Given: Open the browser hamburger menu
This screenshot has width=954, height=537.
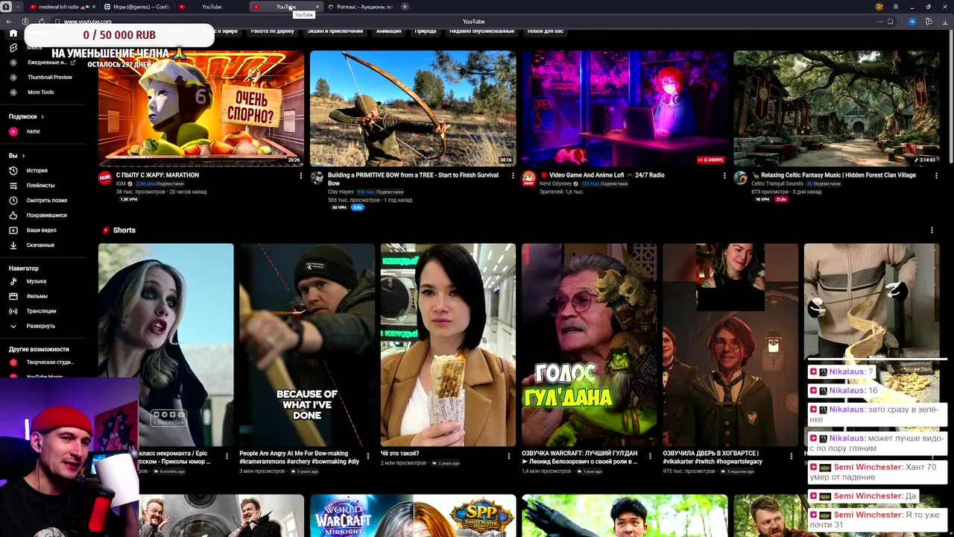Looking at the screenshot, I should 895,7.
